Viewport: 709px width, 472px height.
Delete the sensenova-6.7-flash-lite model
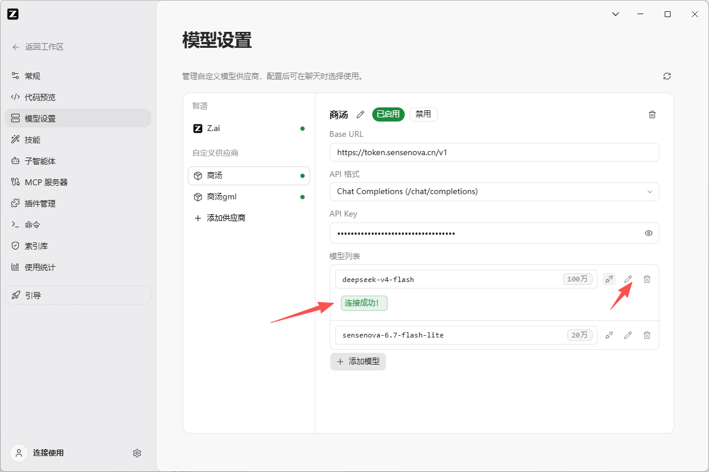(x=647, y=335)
